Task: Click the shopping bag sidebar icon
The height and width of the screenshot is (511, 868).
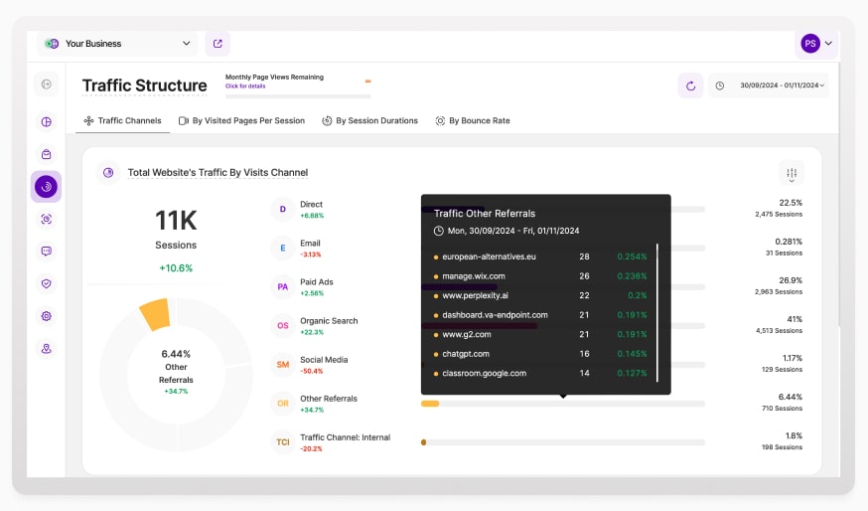Action: (46, 154)
